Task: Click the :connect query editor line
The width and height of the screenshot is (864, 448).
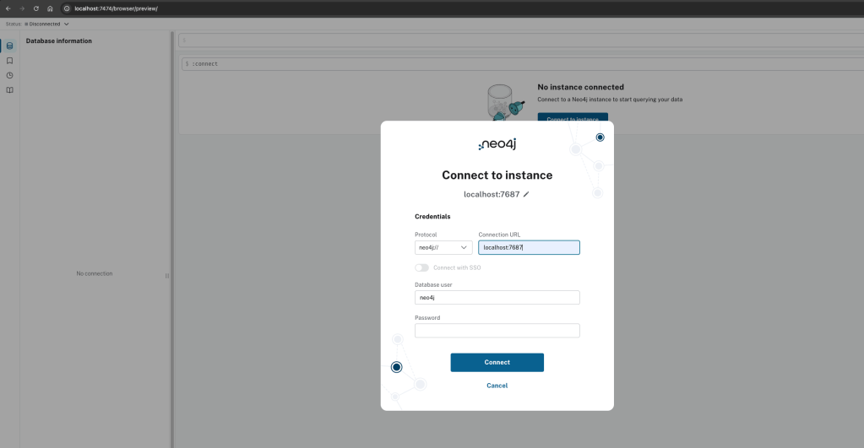Action: click(x=507, y=64)
